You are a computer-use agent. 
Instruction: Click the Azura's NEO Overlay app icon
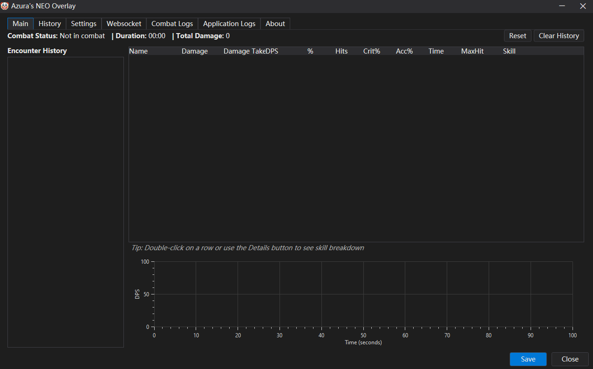[x=5, y=6]
